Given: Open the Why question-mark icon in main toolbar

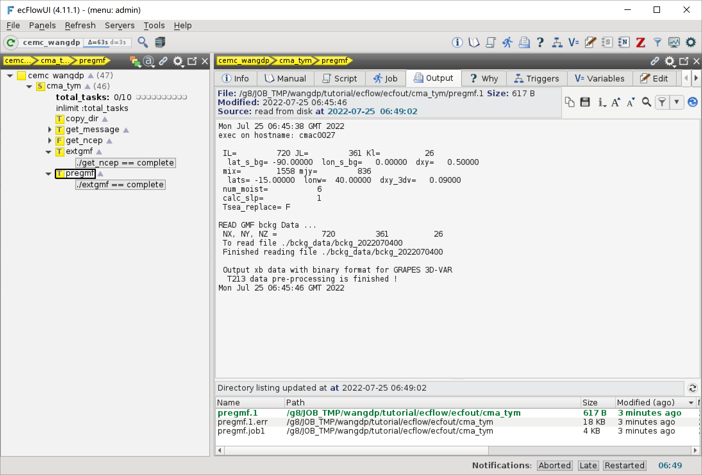Looking at the screenshot, I should click(x=540, y=42).
